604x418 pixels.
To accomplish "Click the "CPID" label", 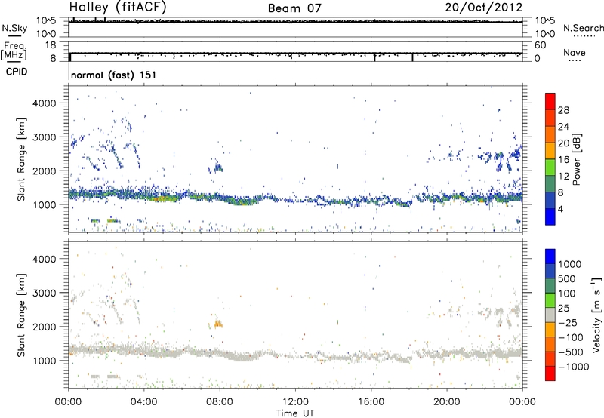I will pyautogui.click(x=17, y=72).
